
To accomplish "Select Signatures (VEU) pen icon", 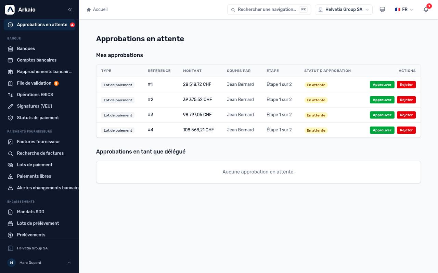I will 10,106.
